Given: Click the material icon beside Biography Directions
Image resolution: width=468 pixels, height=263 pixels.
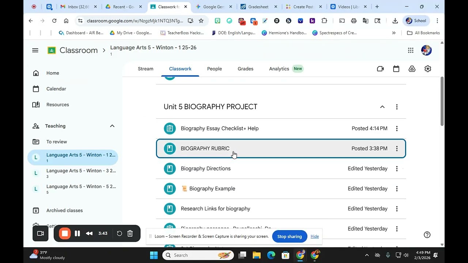Looking at the screenshot, I should click(x=170, y=168).
